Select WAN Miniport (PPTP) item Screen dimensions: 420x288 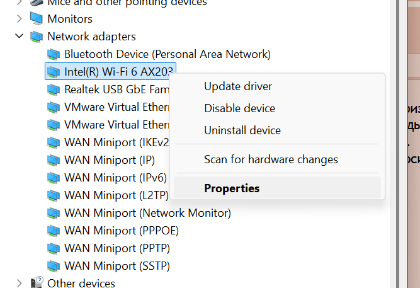(x=108, y=248)
